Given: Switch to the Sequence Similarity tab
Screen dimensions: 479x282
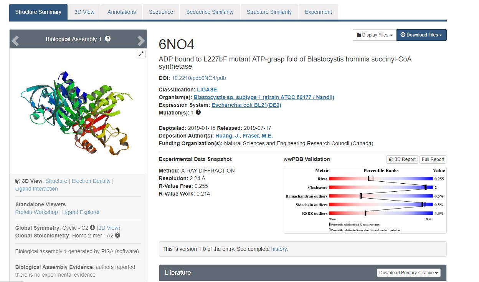Looking at the screenshot, I should click(210, 12).
